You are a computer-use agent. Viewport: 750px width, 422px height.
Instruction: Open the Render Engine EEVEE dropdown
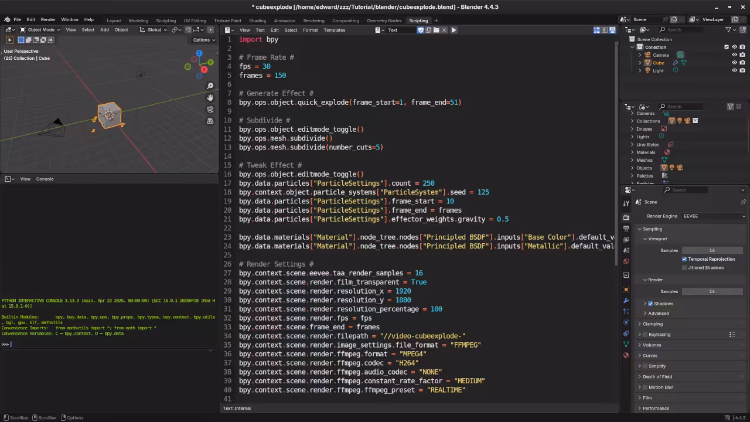(714, 216)
